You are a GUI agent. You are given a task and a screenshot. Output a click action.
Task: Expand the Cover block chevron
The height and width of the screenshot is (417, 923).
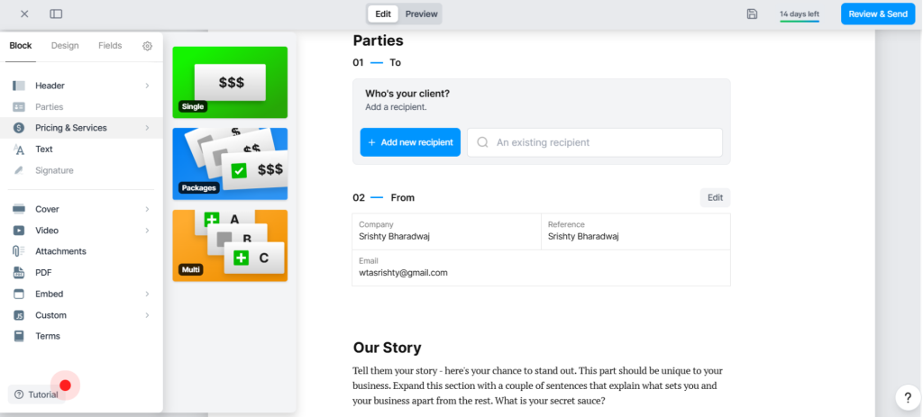pyautogui.click(x=147, y=209)
